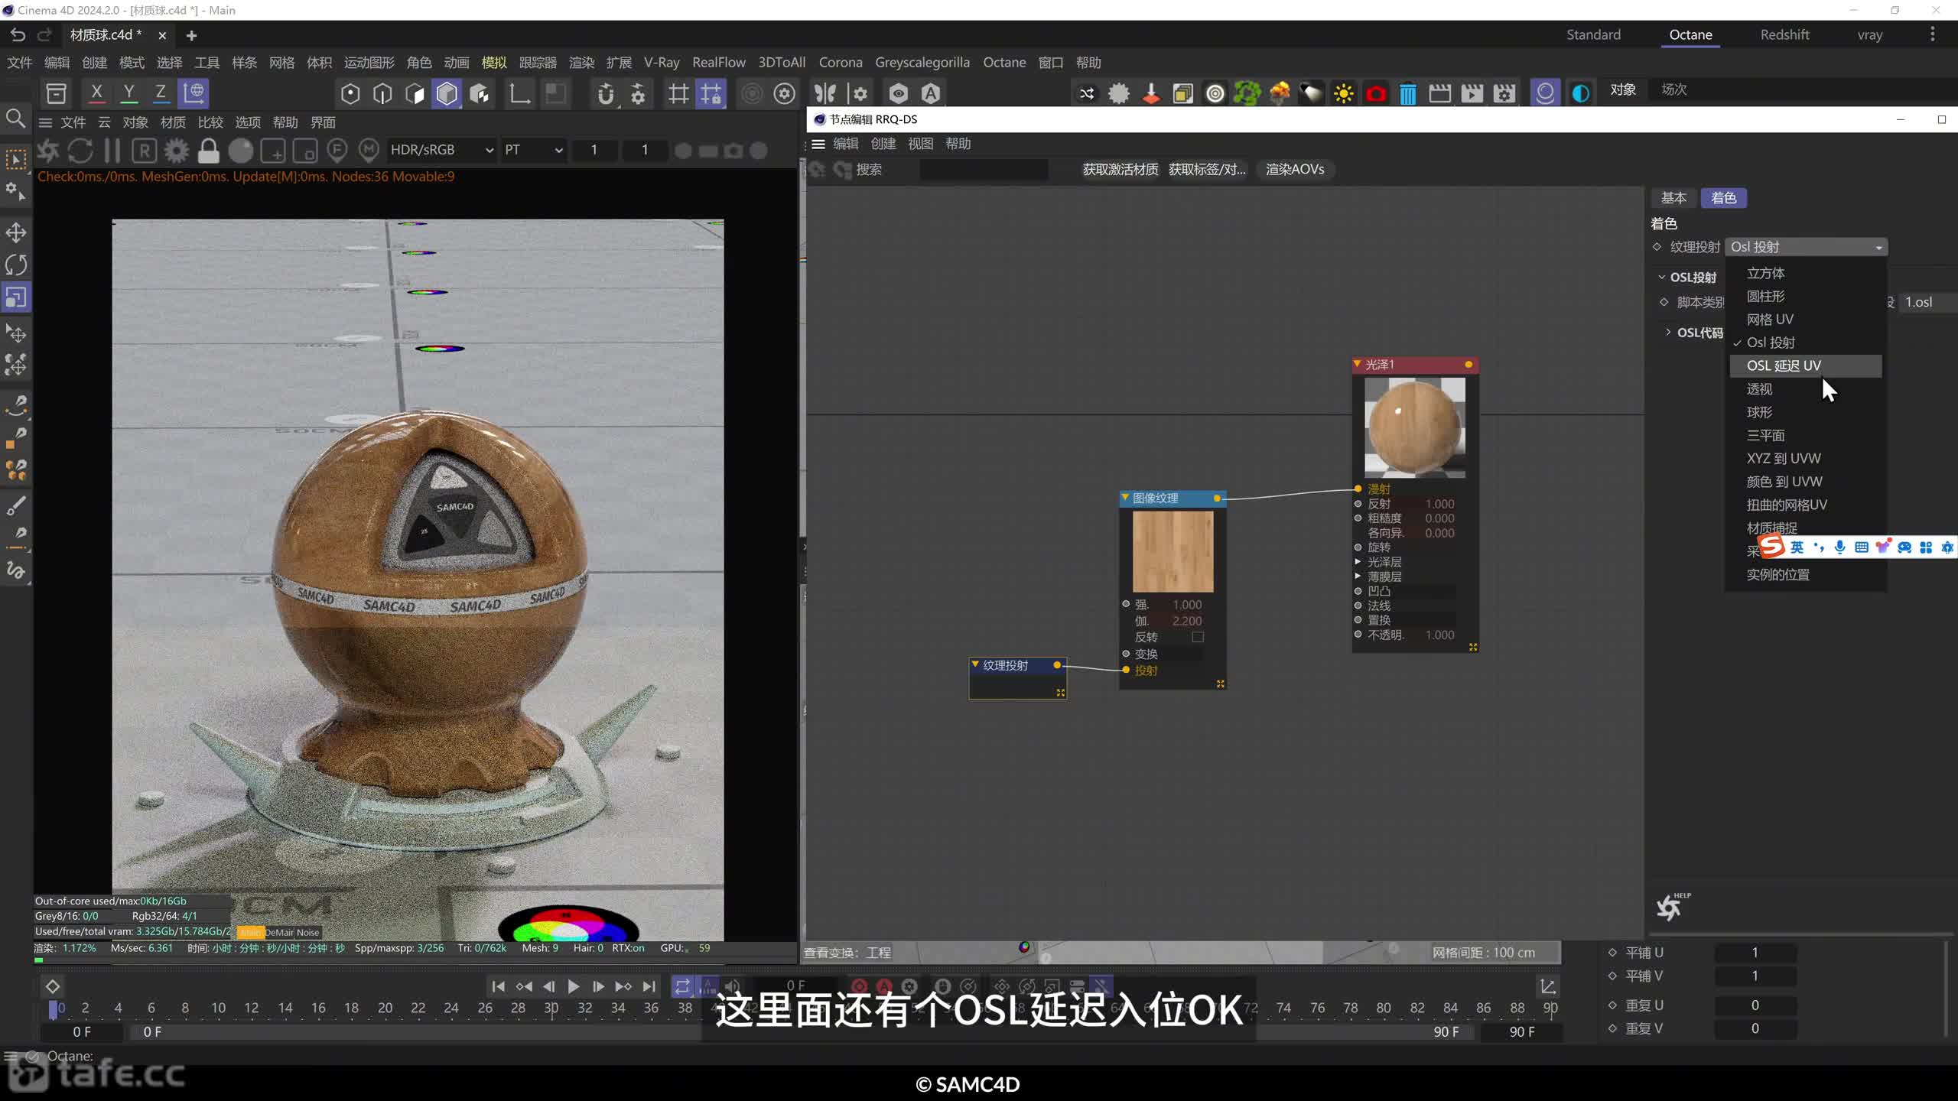
Task: Select the Scale tool in left sidebar
Action: pos(16,297)
